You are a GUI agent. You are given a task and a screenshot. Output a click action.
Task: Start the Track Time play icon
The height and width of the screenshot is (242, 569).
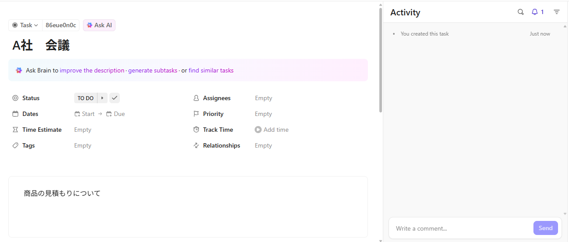258,130
